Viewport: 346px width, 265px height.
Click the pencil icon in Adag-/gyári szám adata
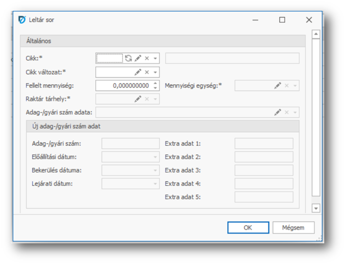click(278, 112)
